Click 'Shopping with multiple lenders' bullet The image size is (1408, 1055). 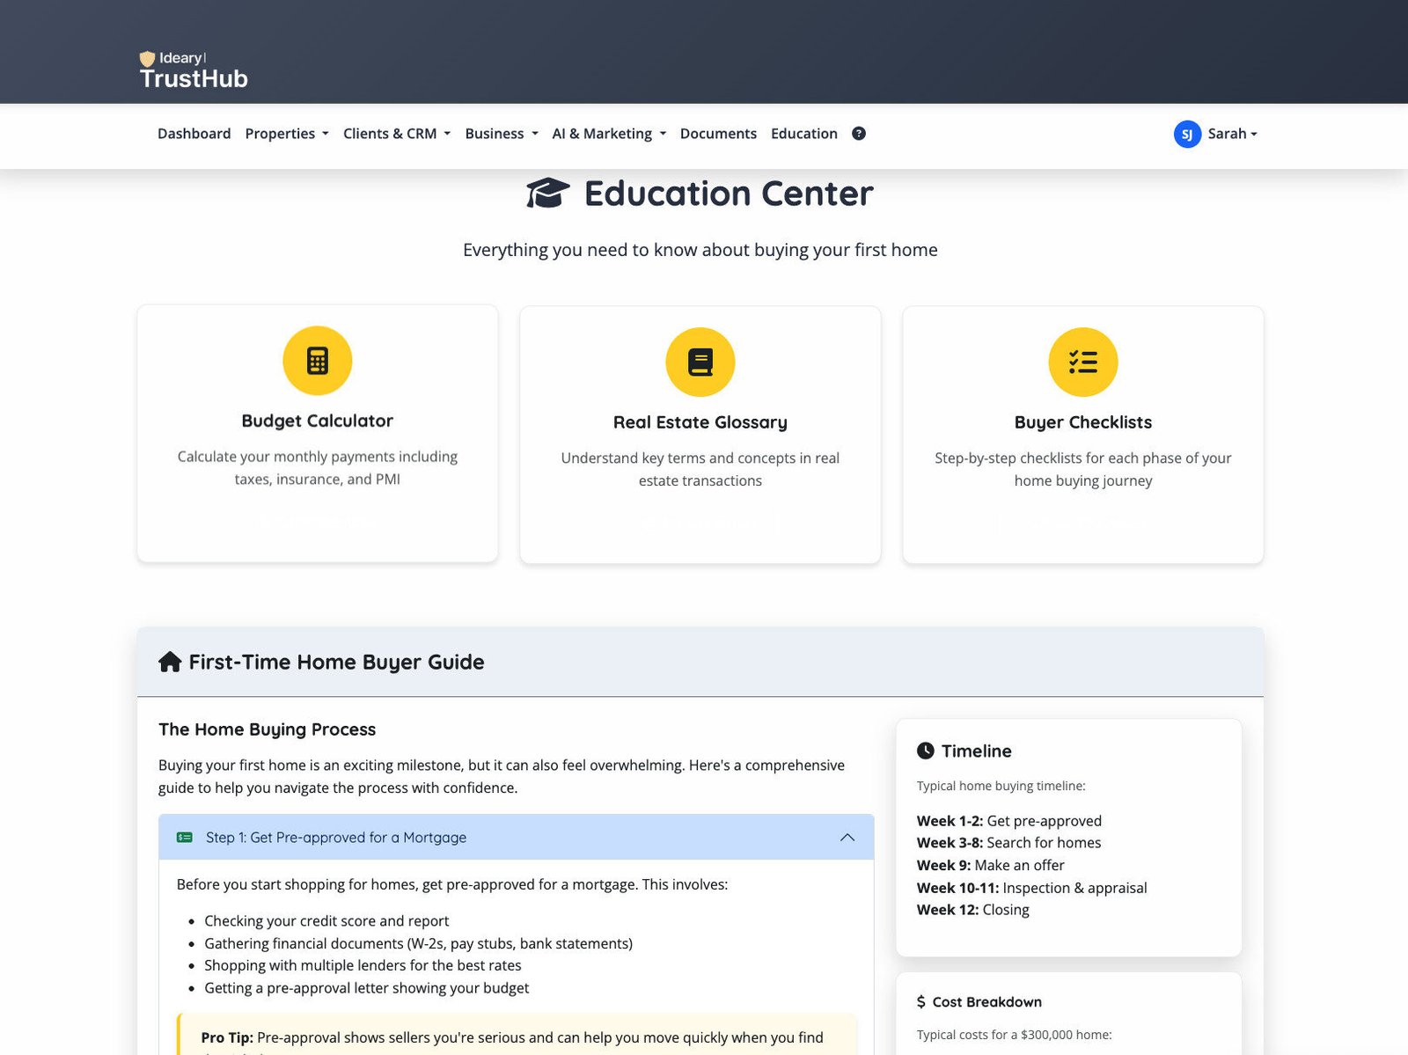tap(363, 965)
